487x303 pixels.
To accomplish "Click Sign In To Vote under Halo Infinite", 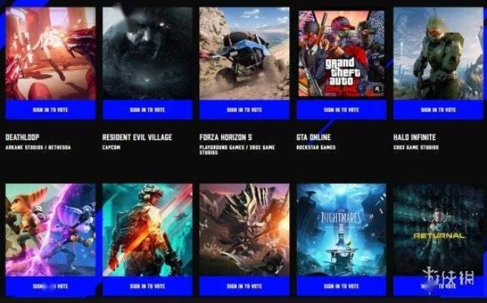I will pos(439,110).
